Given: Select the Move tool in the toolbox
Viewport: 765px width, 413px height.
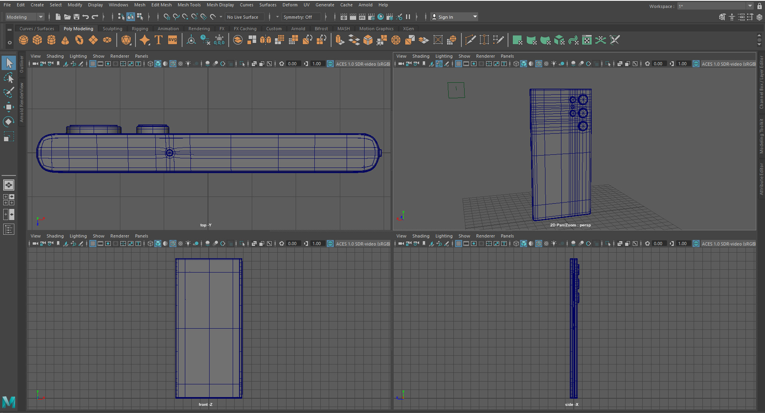Looking at the screenshot, I should (8, 107).
